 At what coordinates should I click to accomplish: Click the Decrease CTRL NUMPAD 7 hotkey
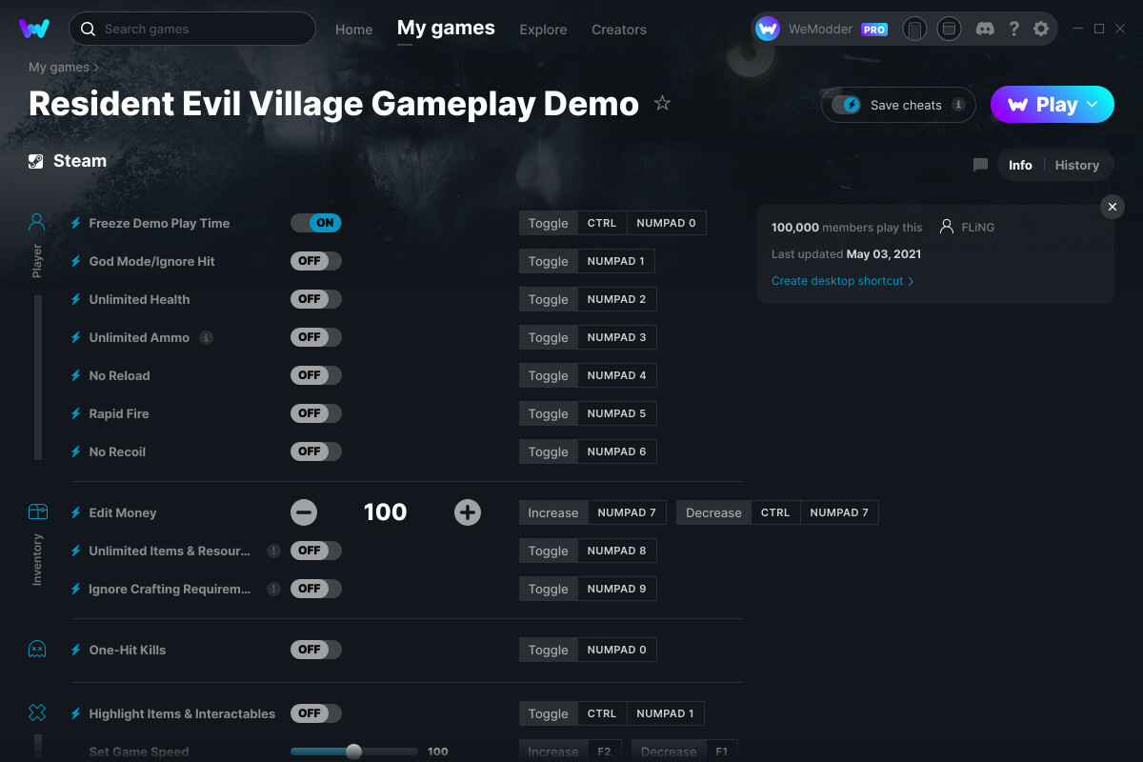777,512
